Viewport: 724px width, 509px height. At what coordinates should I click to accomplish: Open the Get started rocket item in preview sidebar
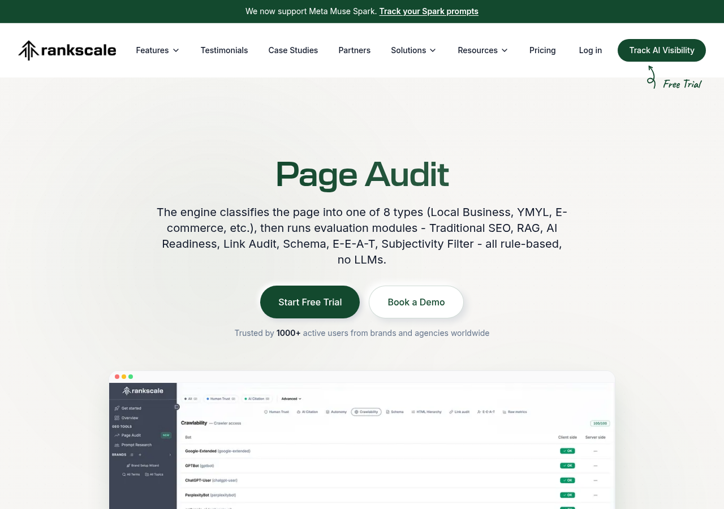pos(128,408)
